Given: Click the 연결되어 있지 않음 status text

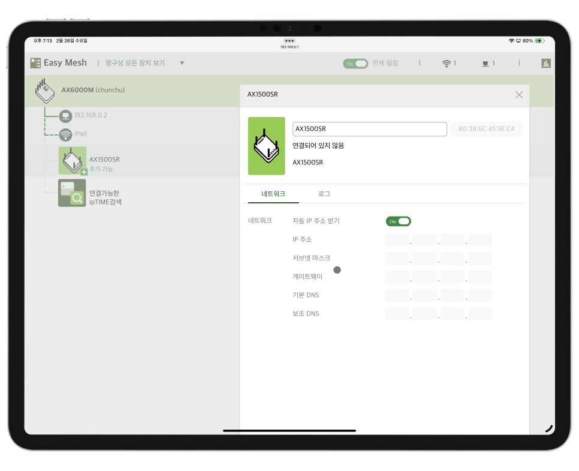Looking at the screenshot, I should point(318,146).
